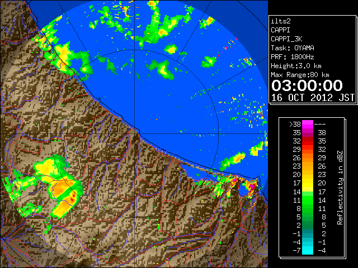Click the "---" legend label

click(x=320, y=125)
